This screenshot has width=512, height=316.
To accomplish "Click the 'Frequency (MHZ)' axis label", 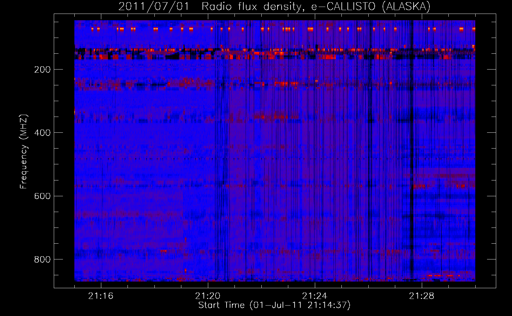I will [24, 152].
